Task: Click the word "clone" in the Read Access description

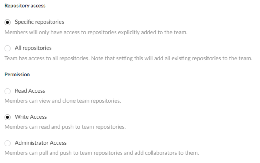Action: (69, 101)
